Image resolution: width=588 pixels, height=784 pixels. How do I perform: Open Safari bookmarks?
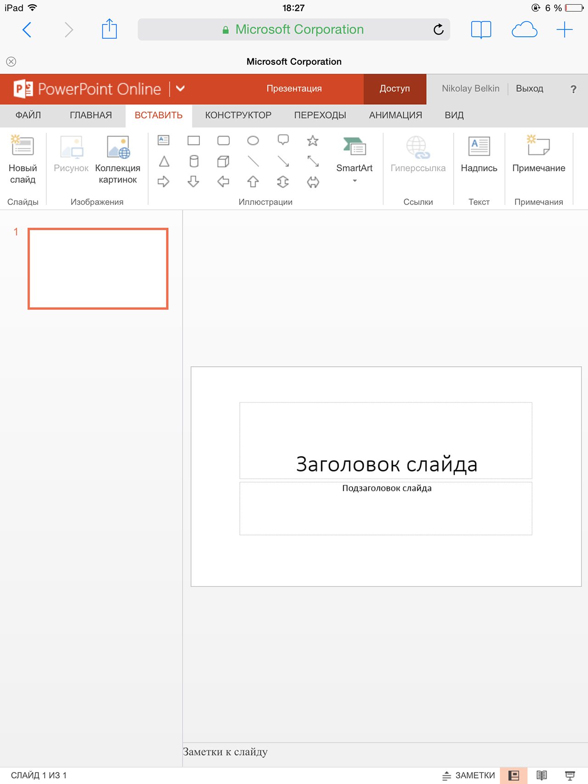point(481,30)
